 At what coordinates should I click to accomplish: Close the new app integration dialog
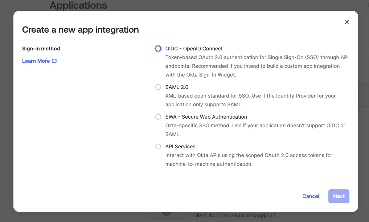point(347,22)
